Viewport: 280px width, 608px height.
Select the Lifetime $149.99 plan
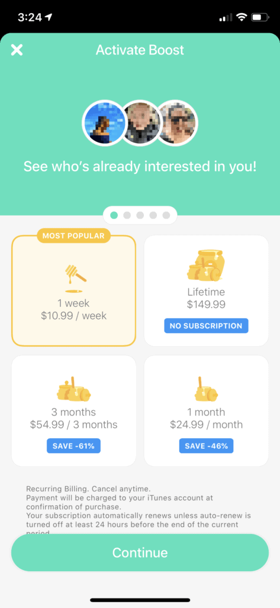(206, 290)
